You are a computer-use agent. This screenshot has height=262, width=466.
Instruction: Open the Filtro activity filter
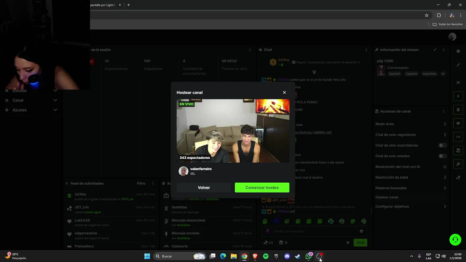pos(141,183)
